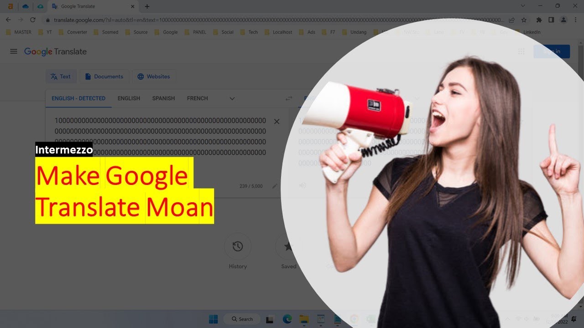
Task: Open the LinkedIn bookmark
Action: [527, 32]
